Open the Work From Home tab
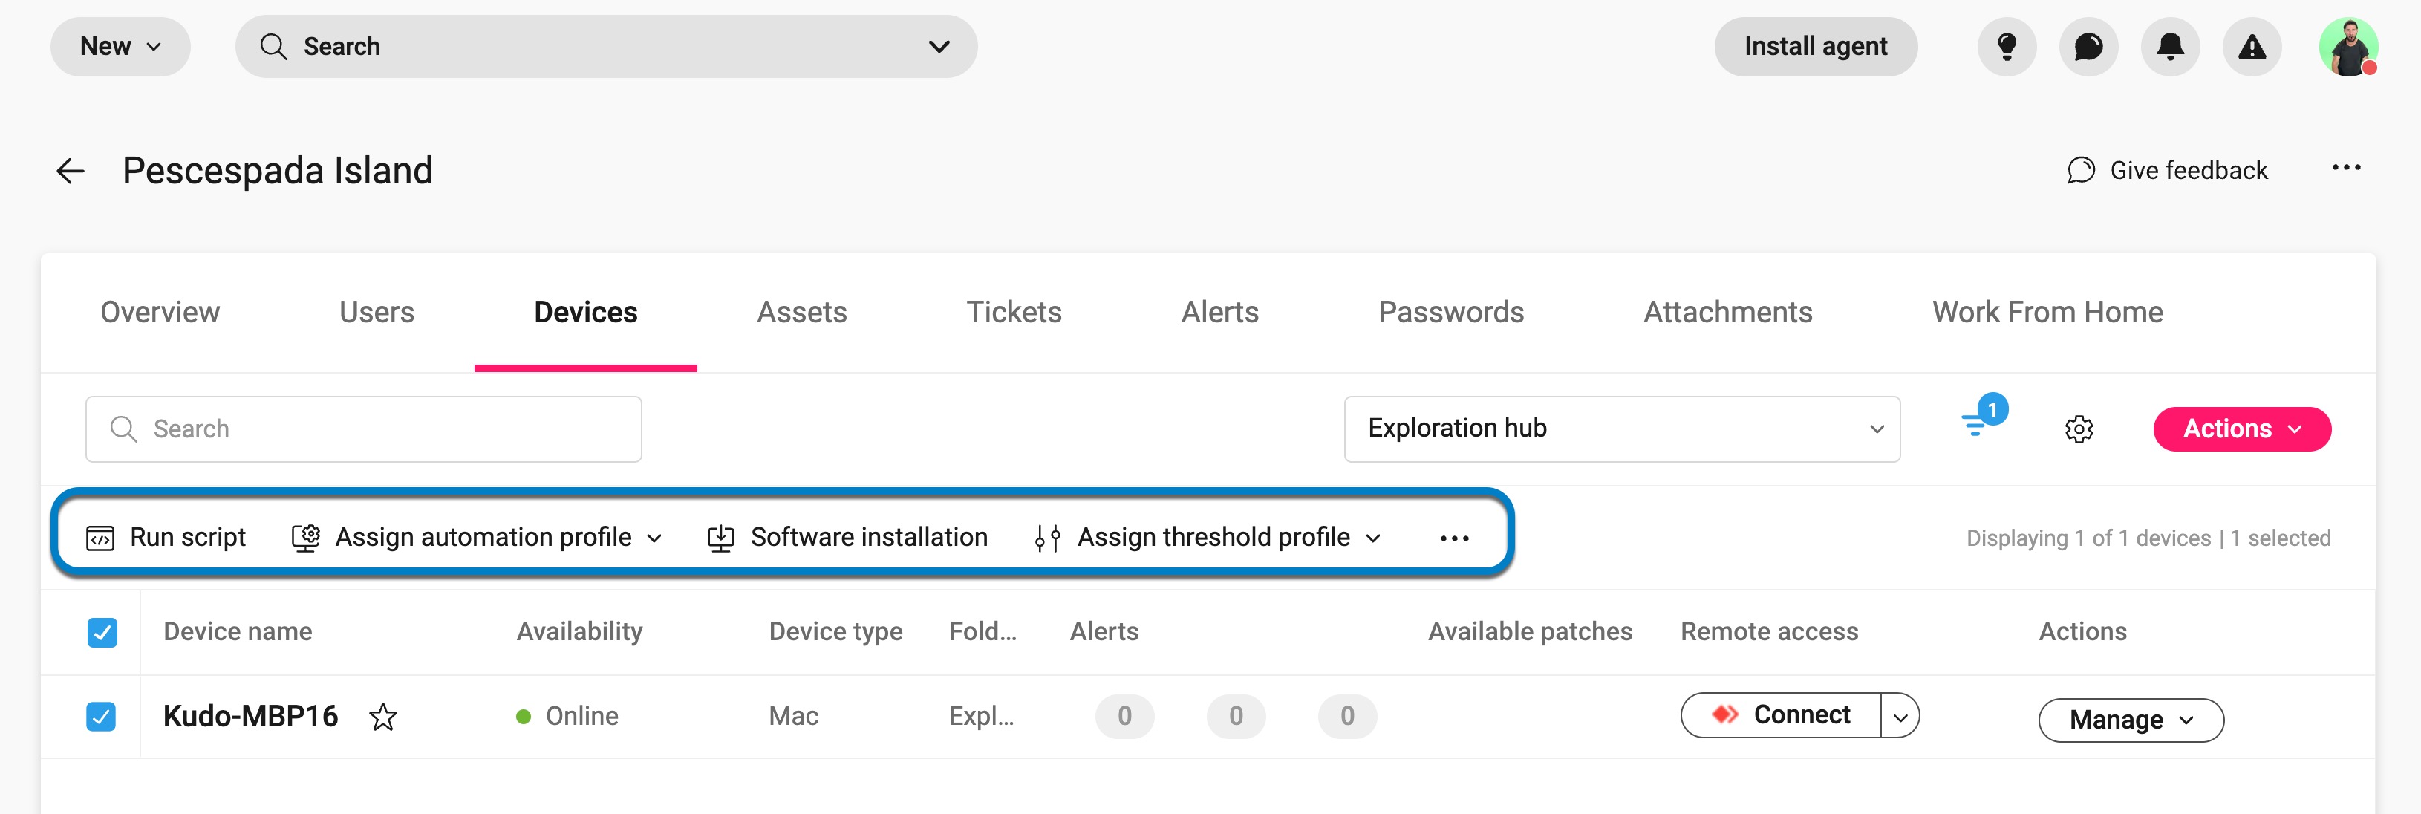Image resolution: width=2421 pixels, height=814 pixels. [2047, 311]
